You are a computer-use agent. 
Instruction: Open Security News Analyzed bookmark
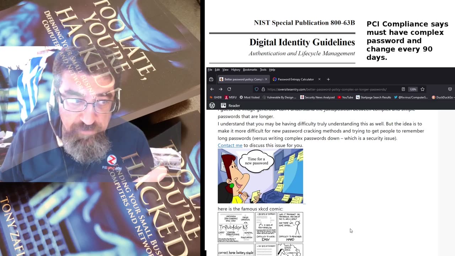[317, 97]
